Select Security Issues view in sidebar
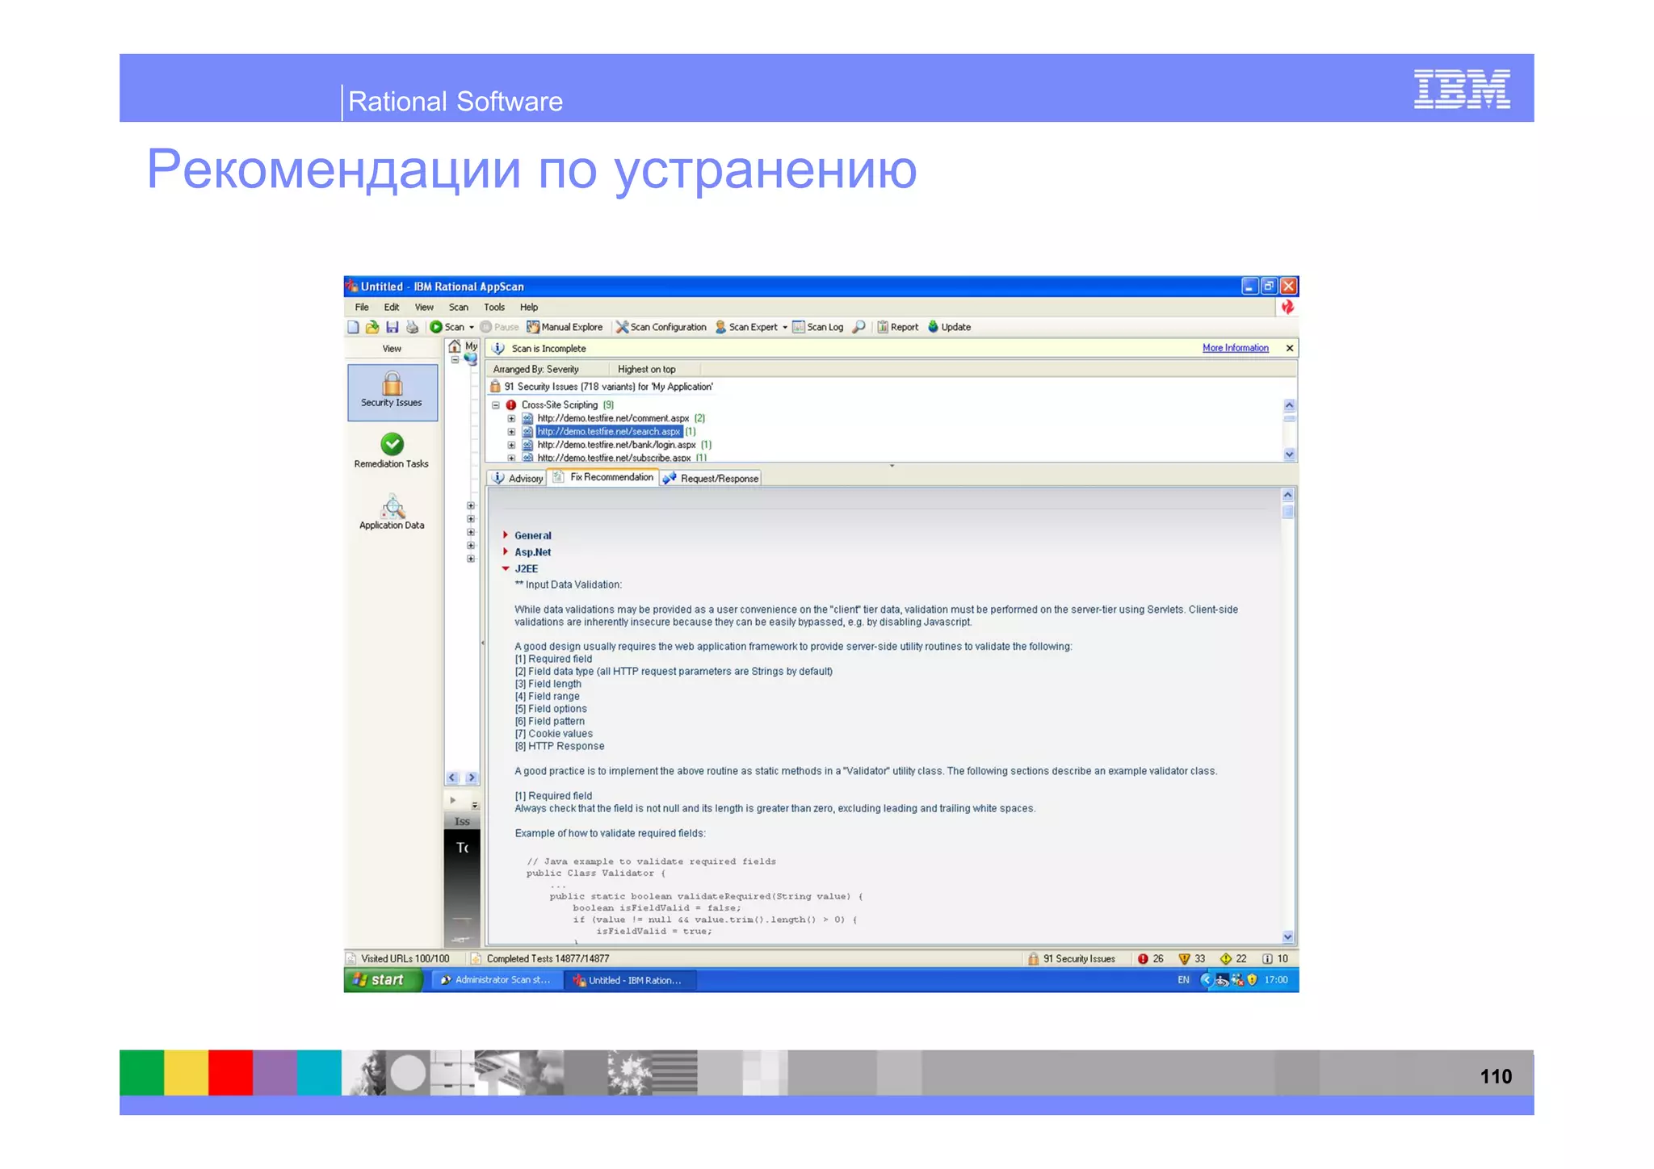The width and height of the screenshot is (1654, 1169). tap(393, 392)
